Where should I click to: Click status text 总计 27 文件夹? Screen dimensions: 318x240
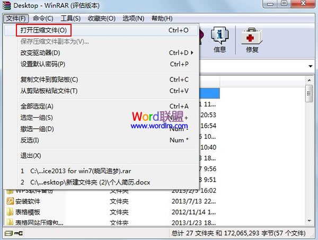coord(192,233)
